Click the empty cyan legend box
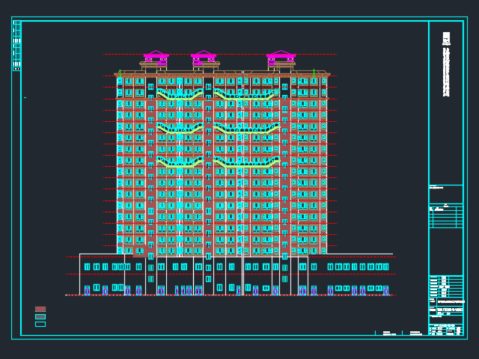This screenshot has width=479, height=359. pos(40,324)
